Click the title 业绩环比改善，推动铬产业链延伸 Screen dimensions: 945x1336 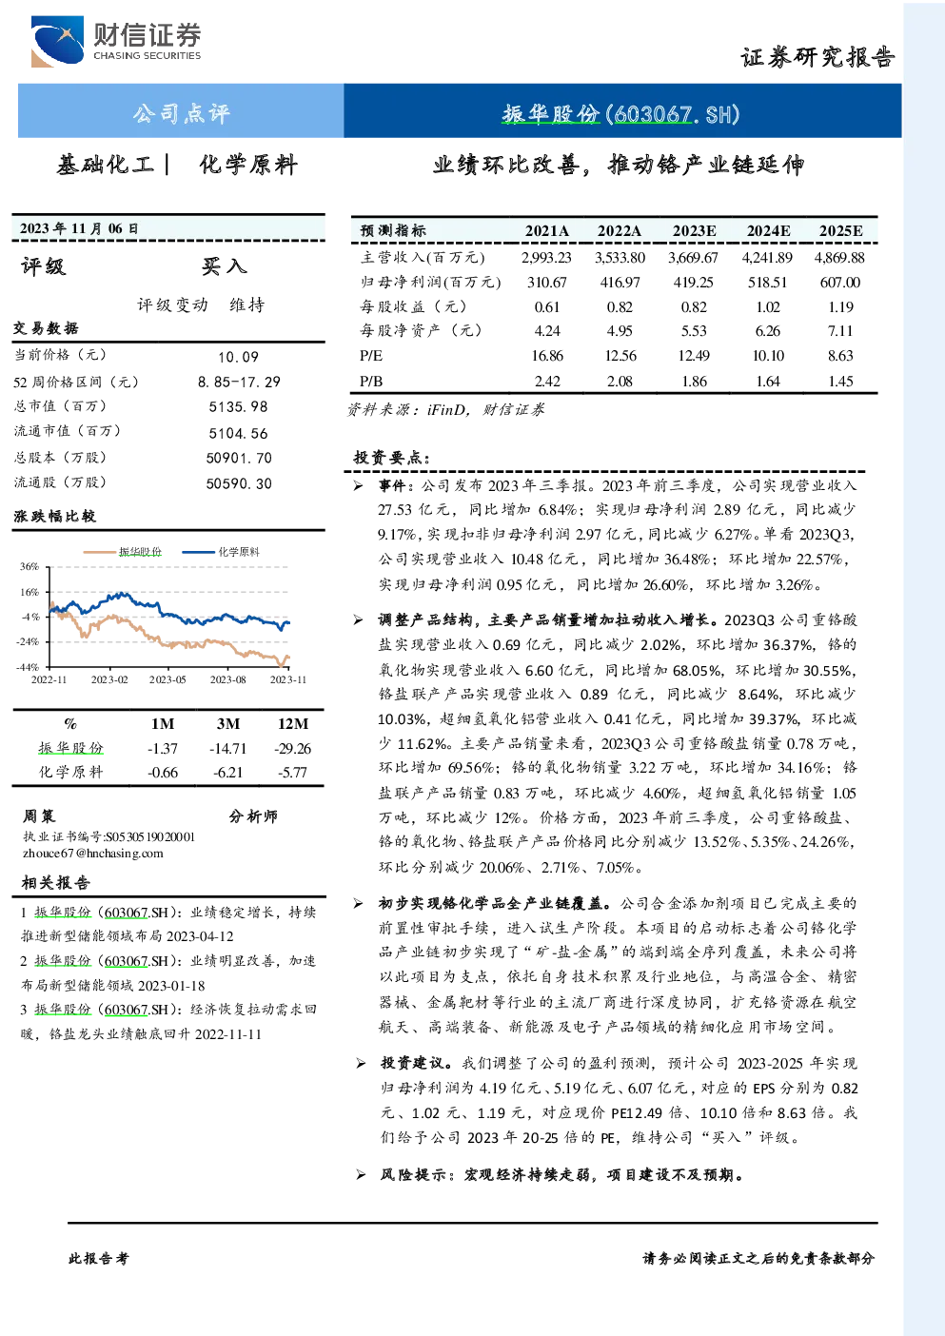[x=619, y=166]
